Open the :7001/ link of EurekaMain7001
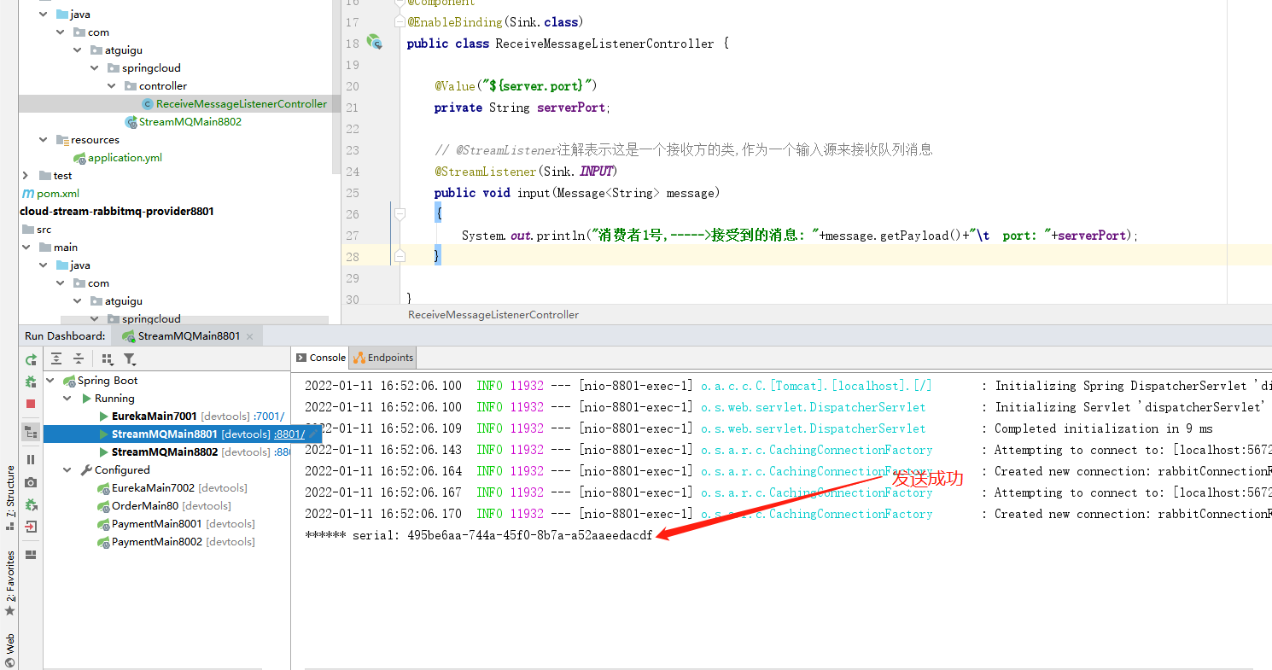This screenshot has width=1272, height=670. point(268,417)
